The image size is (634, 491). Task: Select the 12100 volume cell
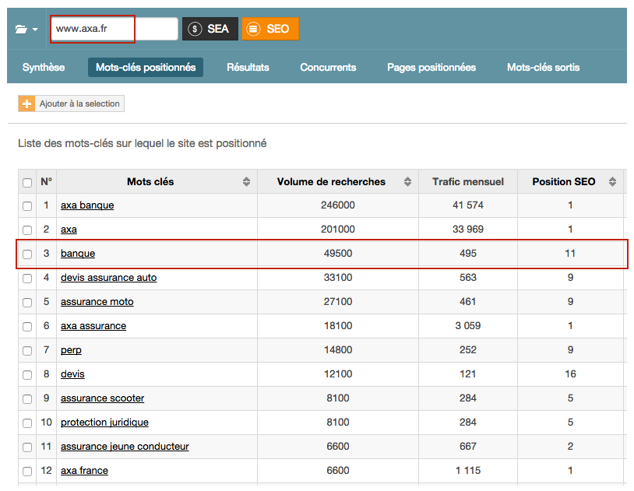(338, 374)
